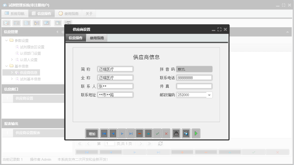The height and width of the screenshot is (165, 294).
Task: Select the print icon in the dialog toolbar
Action: [176, 133]
